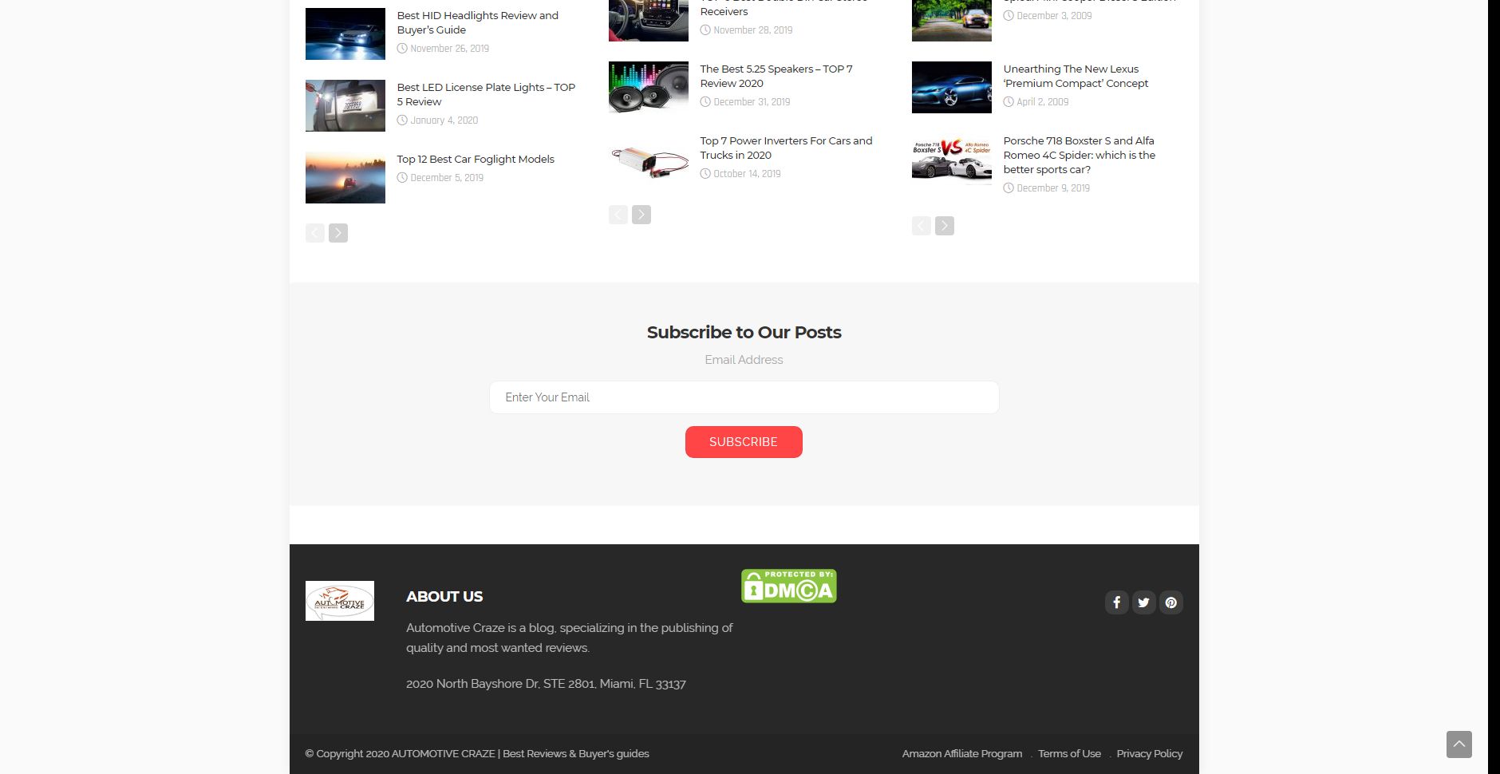
Task: Go to next page under foglight posts column
Action: pyautogui.click(x=338, y=233)
